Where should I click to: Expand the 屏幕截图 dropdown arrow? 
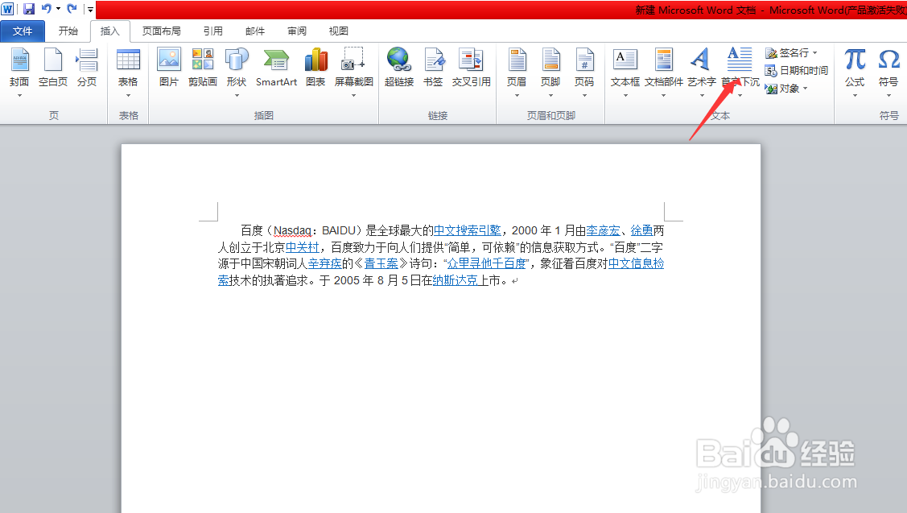pyautogui.click(x=353, y=96)
